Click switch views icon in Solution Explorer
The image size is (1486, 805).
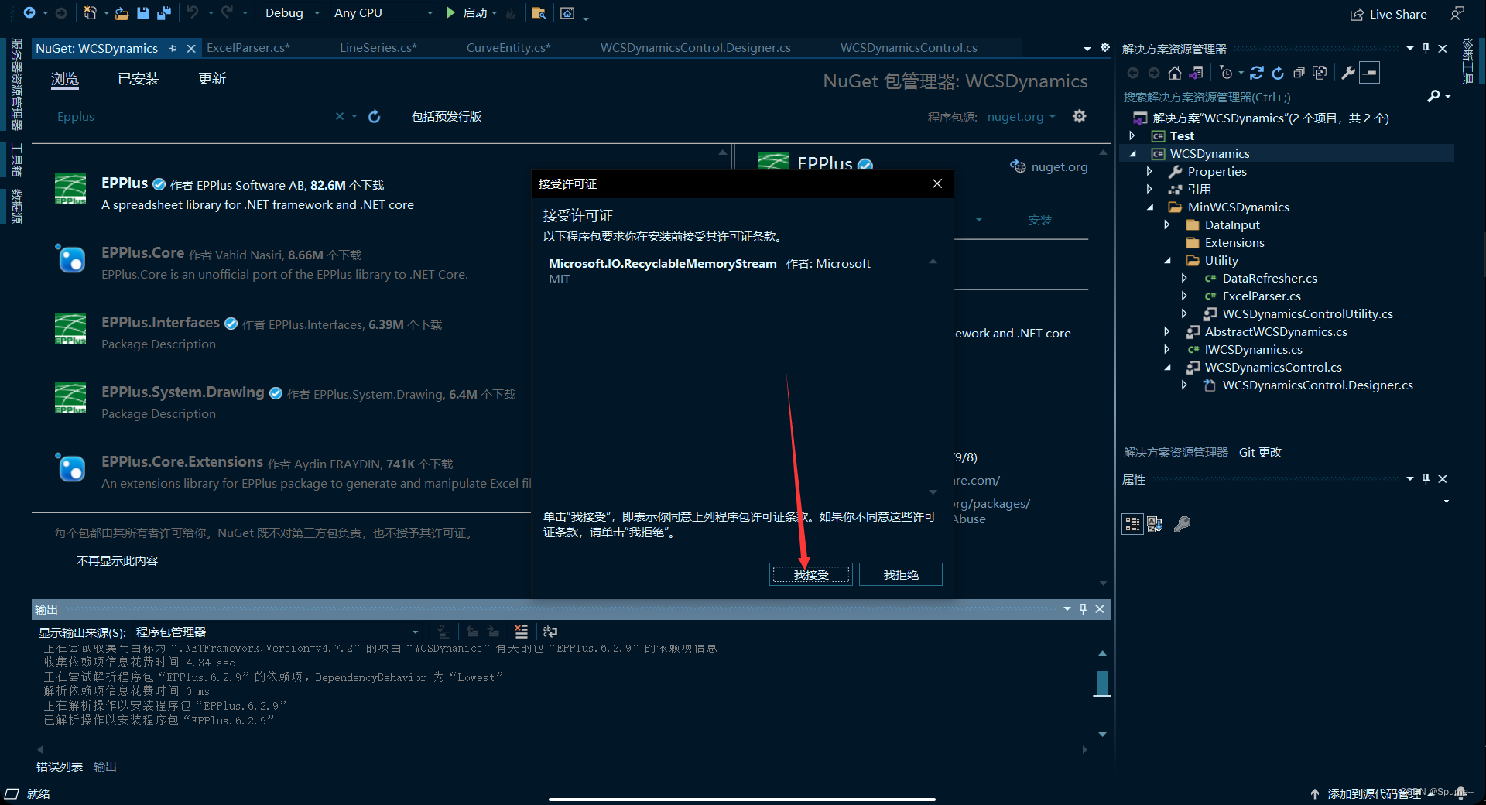(1196, 73)
